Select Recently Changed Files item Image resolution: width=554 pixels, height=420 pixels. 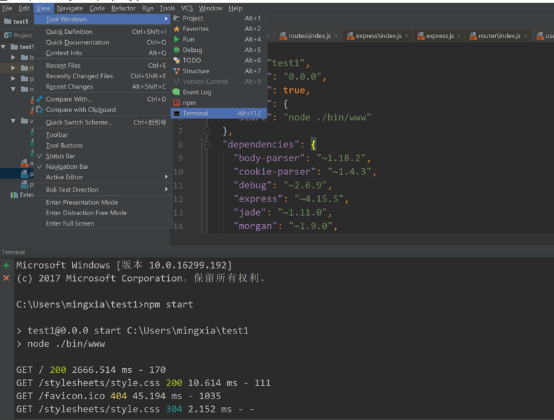(102, 76)
